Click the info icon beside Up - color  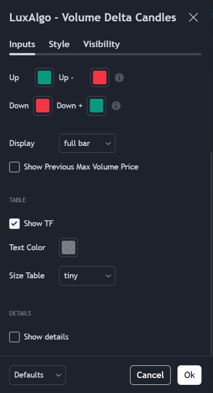tap(119, 78)
